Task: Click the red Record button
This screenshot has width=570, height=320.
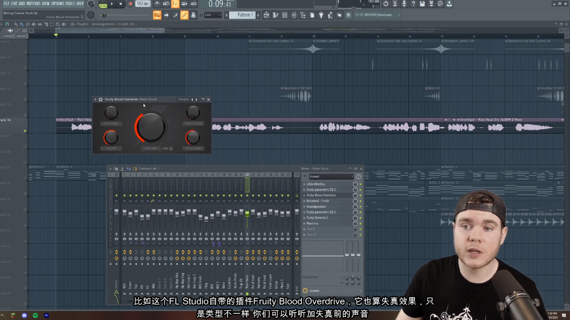Action: 130,4
